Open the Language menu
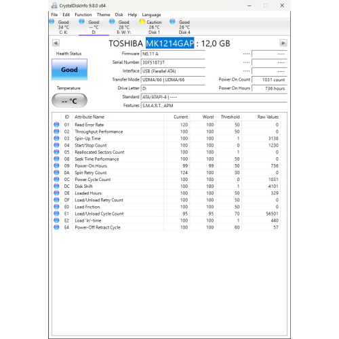 pyautogui.click(x=151, y=15)
